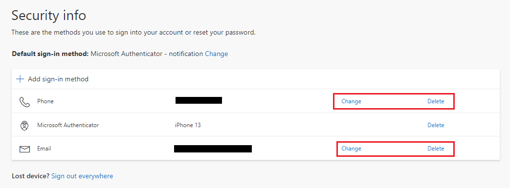Delete the Email sign-in method
Screen dimensions: 510x188
pyautogui.click(x=436, y=149)
